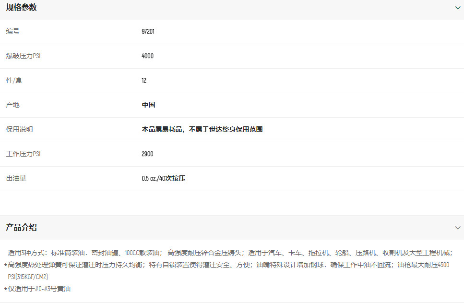
Task: Collapse the 规格参数 section chevron
Action: [x=457, y=8]
